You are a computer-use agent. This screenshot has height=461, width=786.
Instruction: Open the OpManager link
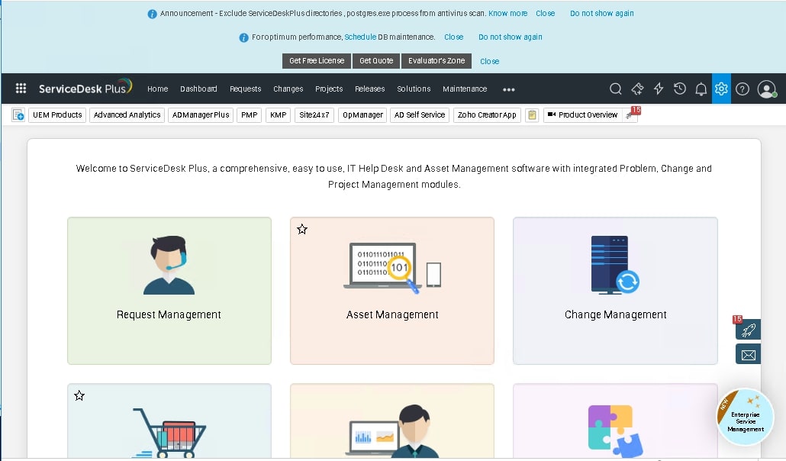click(x=362, y=115)
